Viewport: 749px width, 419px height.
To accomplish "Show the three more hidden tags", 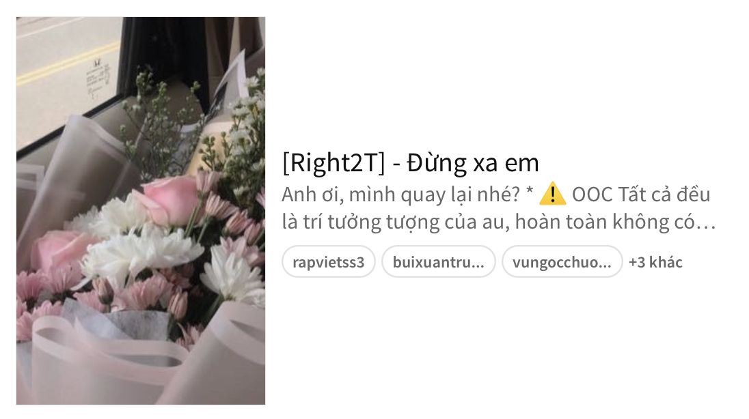I will click(x=655, y=262).
